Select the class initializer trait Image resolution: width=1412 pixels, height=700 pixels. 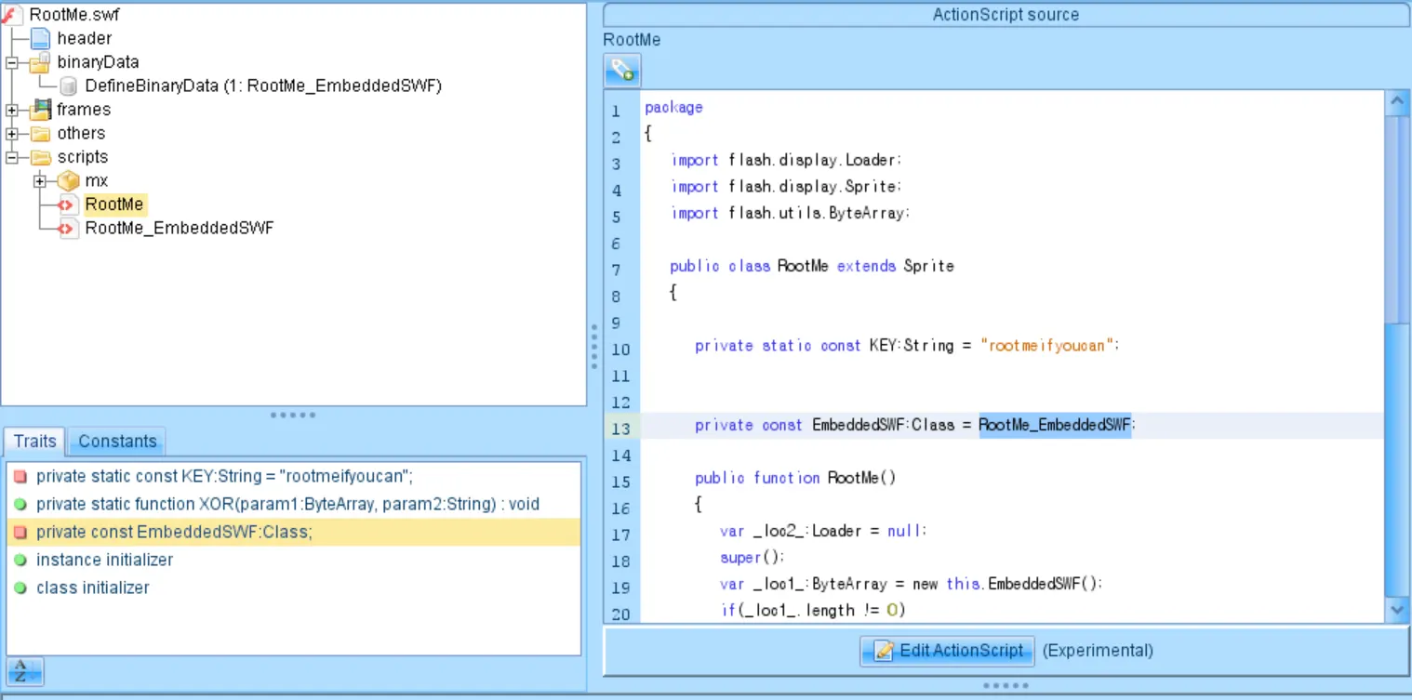tap(92, 588)
